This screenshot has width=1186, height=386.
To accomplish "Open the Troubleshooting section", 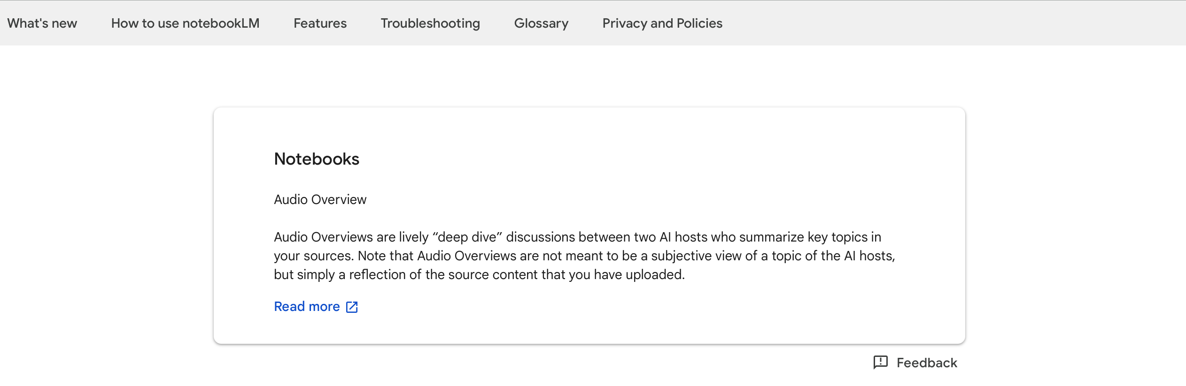I will (430, 23).
